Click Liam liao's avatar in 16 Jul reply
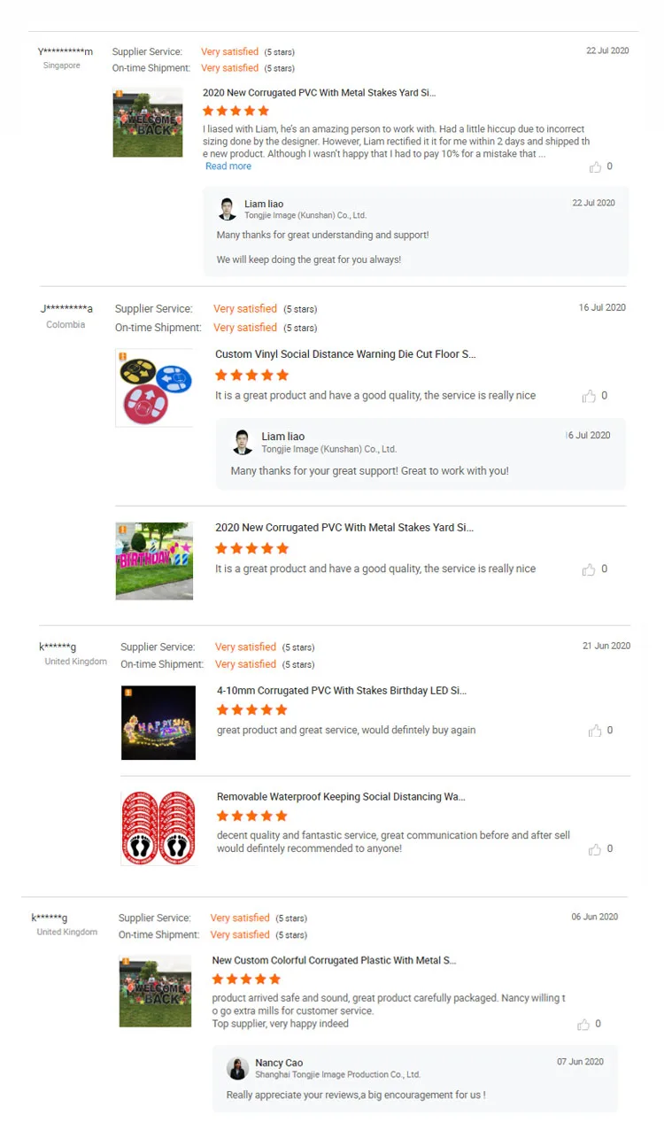Image resolution: width=664 pixels, height=1138 pixels. [x=242, y=442]
